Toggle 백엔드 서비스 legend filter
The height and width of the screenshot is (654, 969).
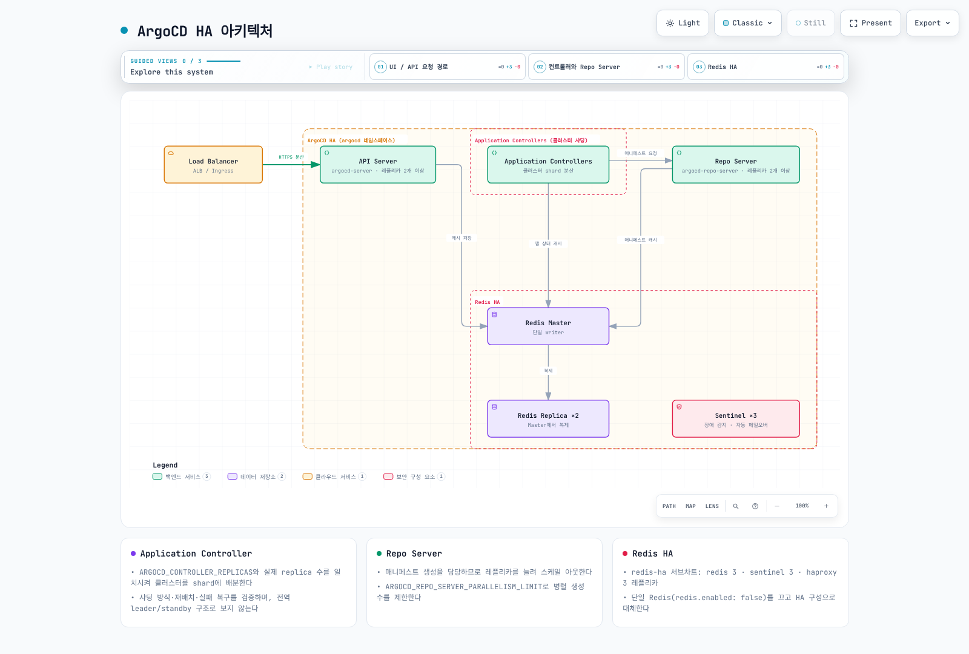pyautogui.click(x=181, y=477)
